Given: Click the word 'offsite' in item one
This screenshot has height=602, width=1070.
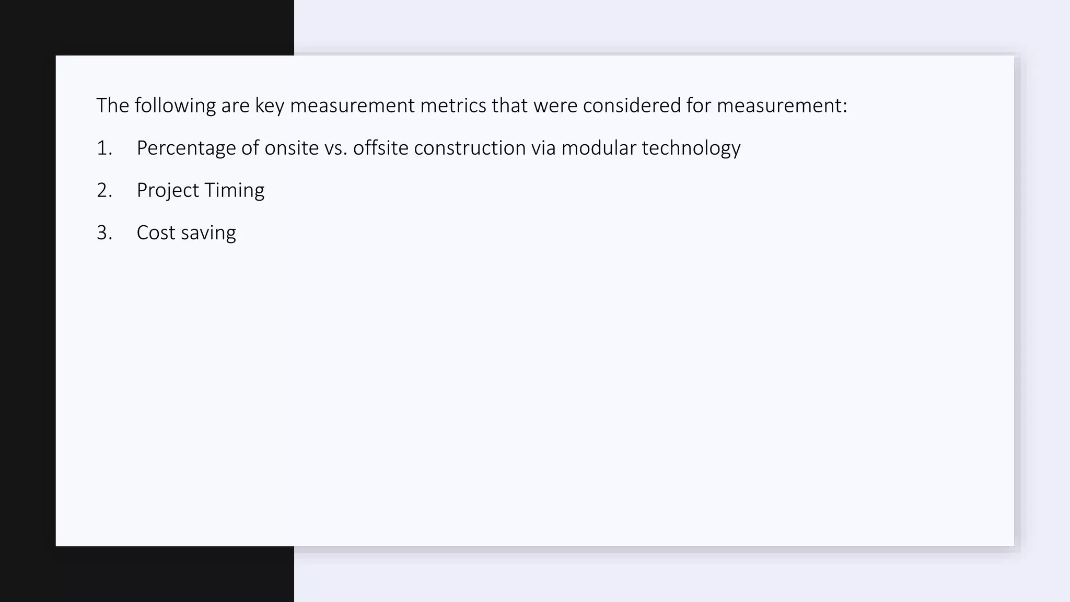Looking at the screenshot, I should coord(380,148).
